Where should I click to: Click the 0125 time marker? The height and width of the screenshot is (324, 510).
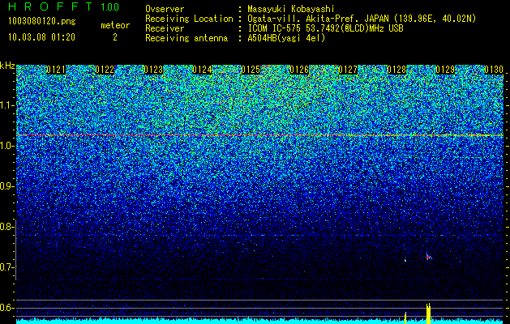(x=251, y=70)
